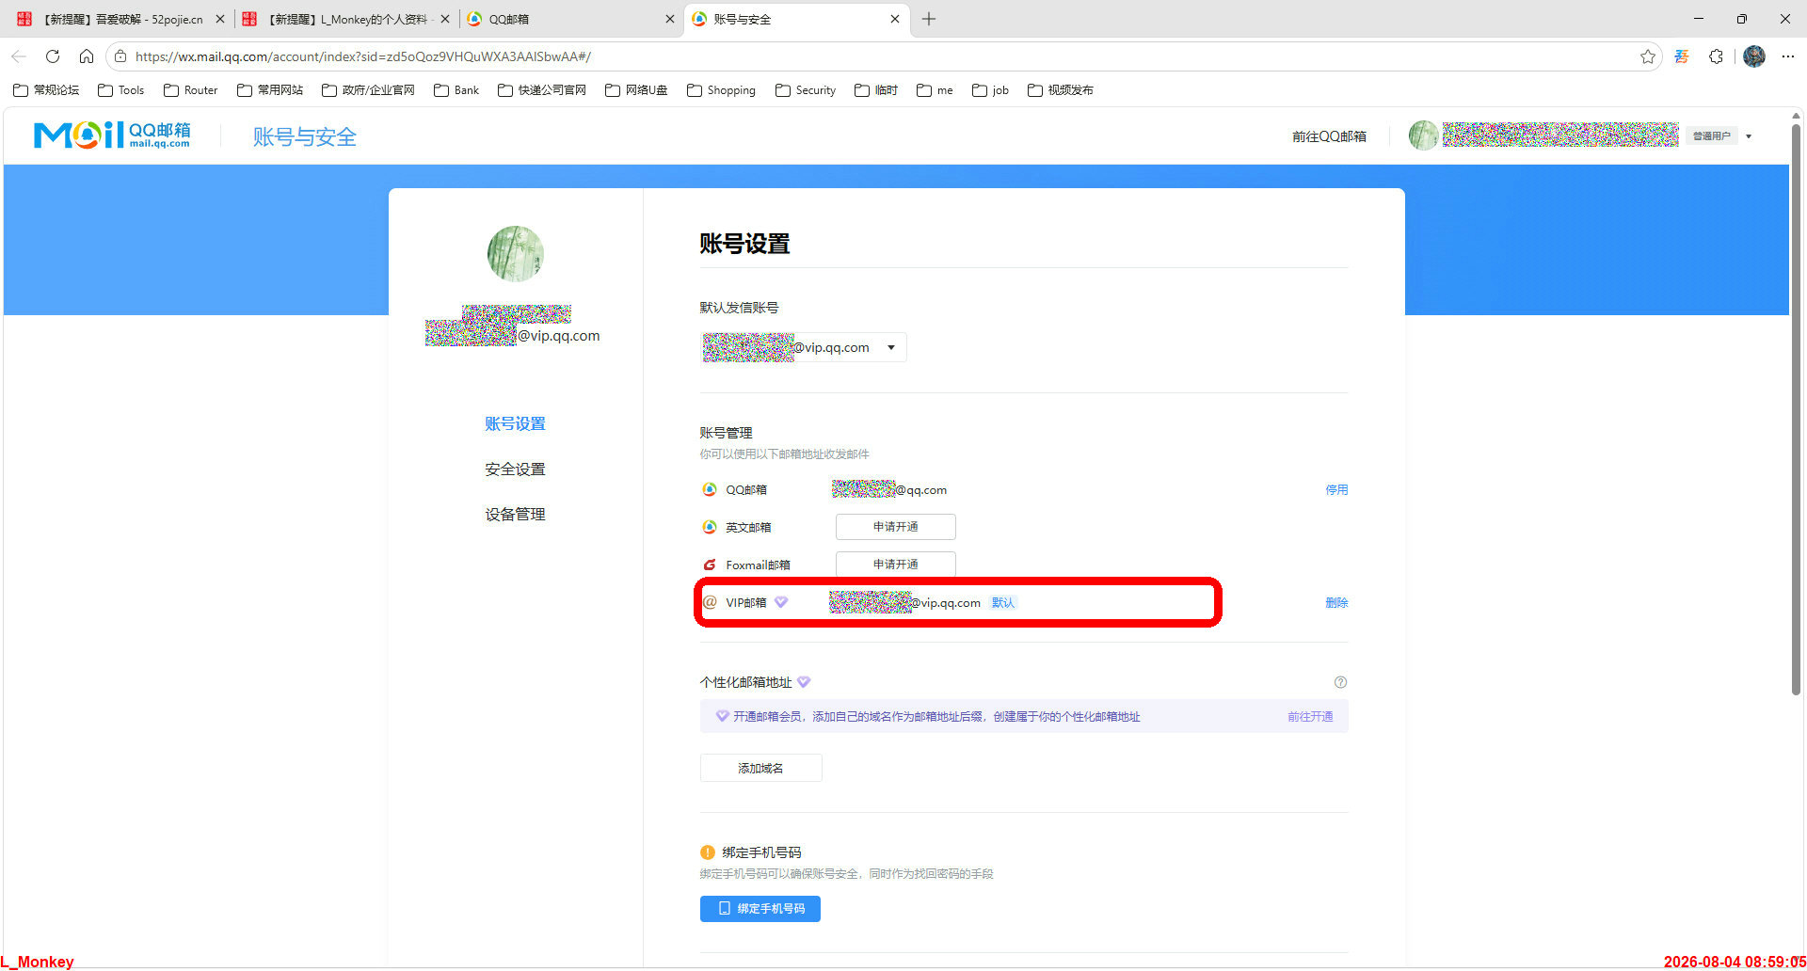Open browser profile avatar
Viewport: 1807px width, 971px height.
click(1754, 56)
